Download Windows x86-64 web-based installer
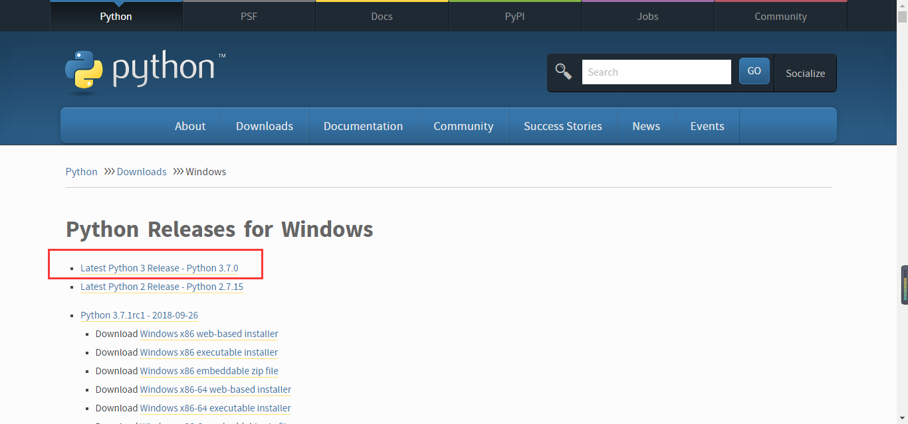The image size is (908, 424). [x=216, y=389]
